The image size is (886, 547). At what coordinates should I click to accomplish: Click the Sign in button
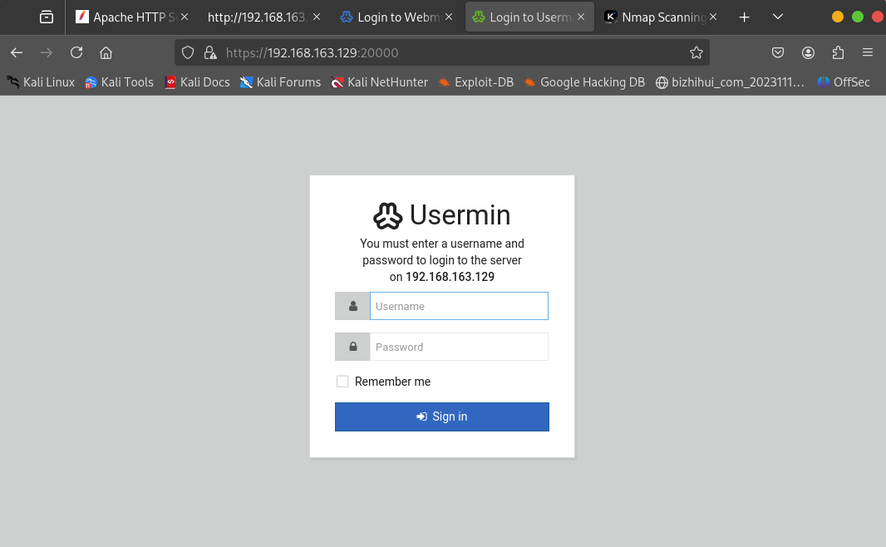pyautogui.click(x=442, y=416)
